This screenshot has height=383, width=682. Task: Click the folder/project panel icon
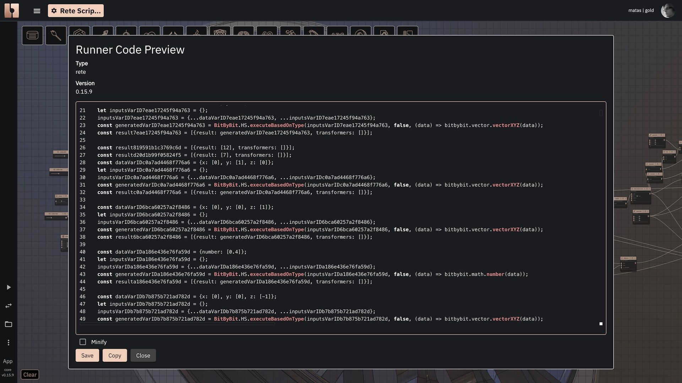(x=9, y=324)
